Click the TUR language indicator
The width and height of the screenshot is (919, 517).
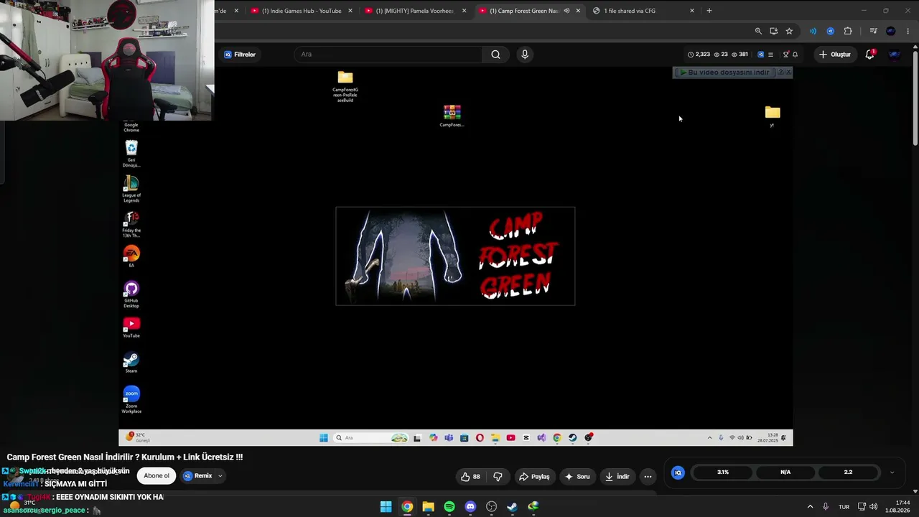pos(844,507)
